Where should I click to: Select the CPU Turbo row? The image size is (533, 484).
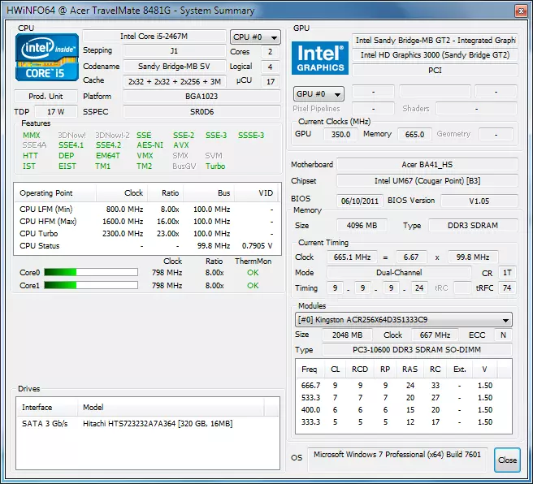tap(147, 233)
